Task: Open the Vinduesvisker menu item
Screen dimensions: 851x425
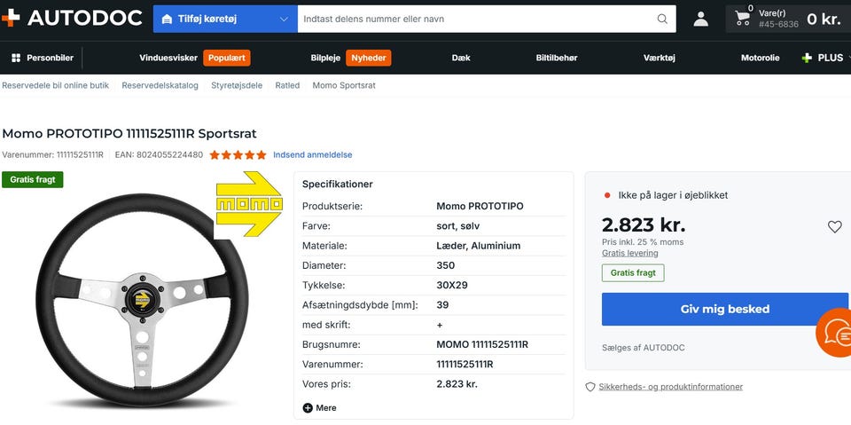Action: [x=168, y=58]
